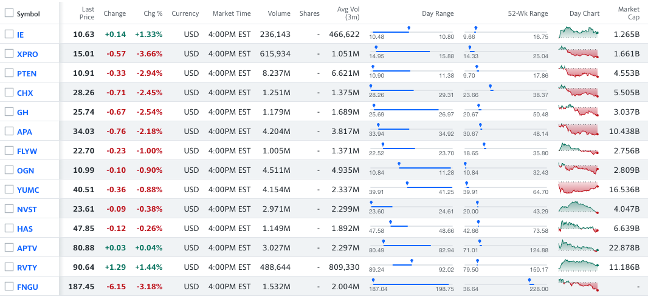View the XPRO day chart sparkline
This screenshot has height=305, width=648.
pyautogui.click(x=578, y=52)
